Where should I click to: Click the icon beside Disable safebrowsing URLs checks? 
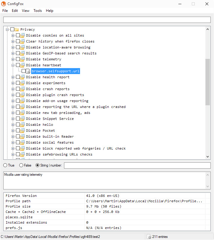point(22,154)
